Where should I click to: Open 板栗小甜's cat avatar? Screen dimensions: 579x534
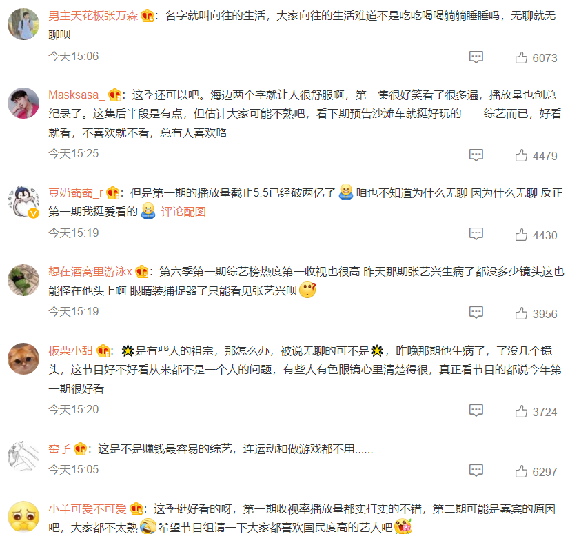point(23,359)
